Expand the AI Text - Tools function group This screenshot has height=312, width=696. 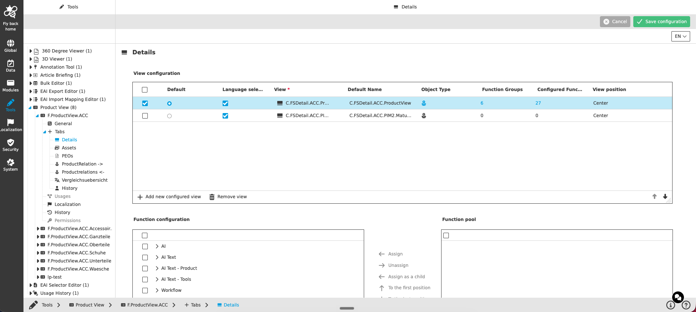pos(157,279)
